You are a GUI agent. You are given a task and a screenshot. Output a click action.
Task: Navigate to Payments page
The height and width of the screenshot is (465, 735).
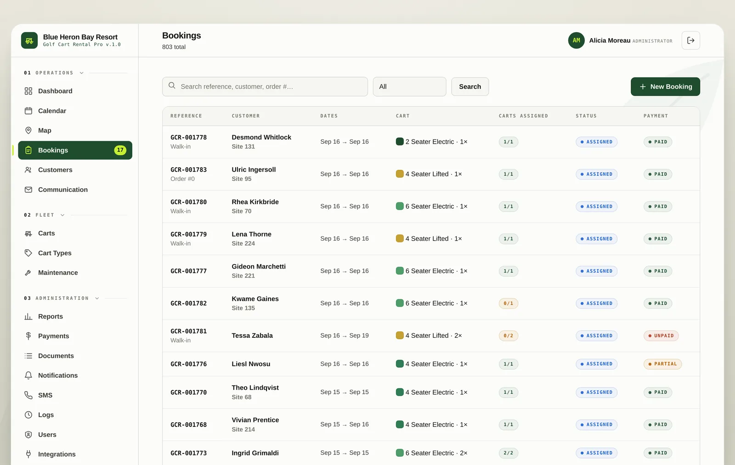click(75, 336)
